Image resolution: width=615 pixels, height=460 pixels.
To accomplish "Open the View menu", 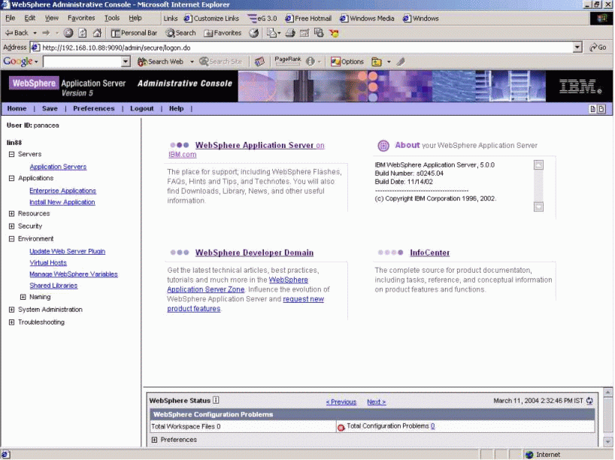I will [x=51, y=18].
